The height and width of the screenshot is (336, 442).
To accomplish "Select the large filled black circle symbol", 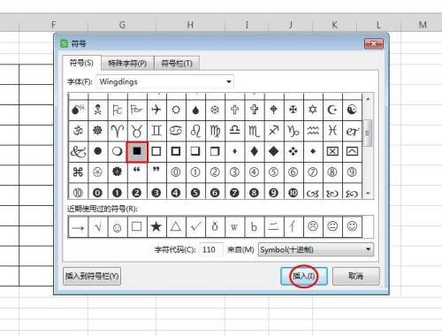I will 98,151.
